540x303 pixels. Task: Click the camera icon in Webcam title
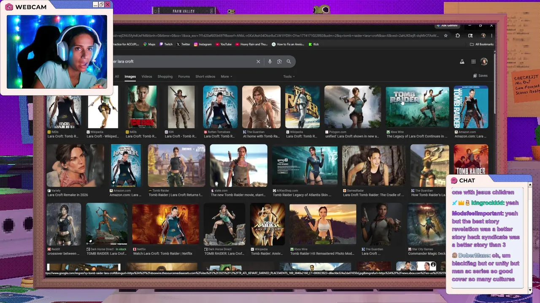(x=9, y=7)
